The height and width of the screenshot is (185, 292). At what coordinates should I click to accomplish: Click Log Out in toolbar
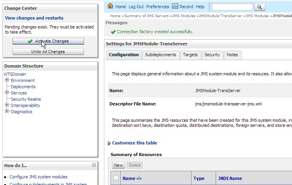(136, 7)
